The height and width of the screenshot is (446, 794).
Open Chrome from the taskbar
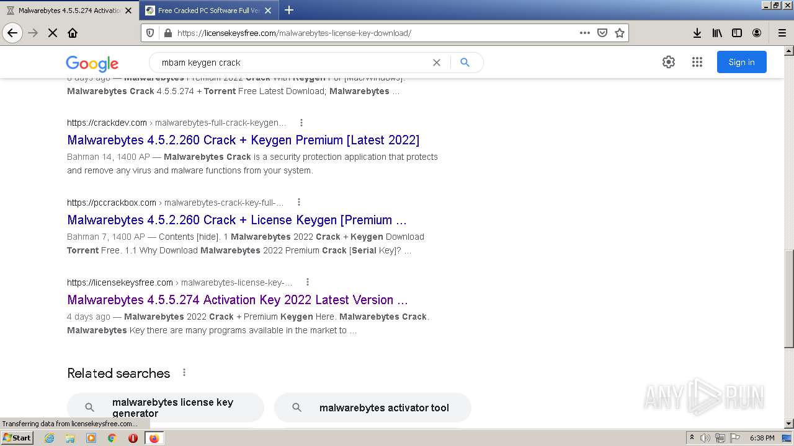tap(112, 438)
